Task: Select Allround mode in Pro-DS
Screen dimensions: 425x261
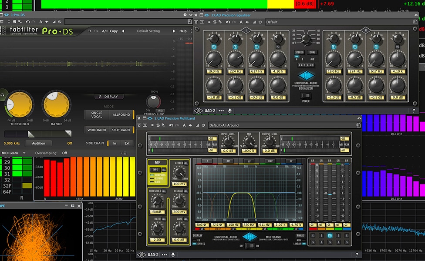Action: pyautogui.click(x=121, y=114)
